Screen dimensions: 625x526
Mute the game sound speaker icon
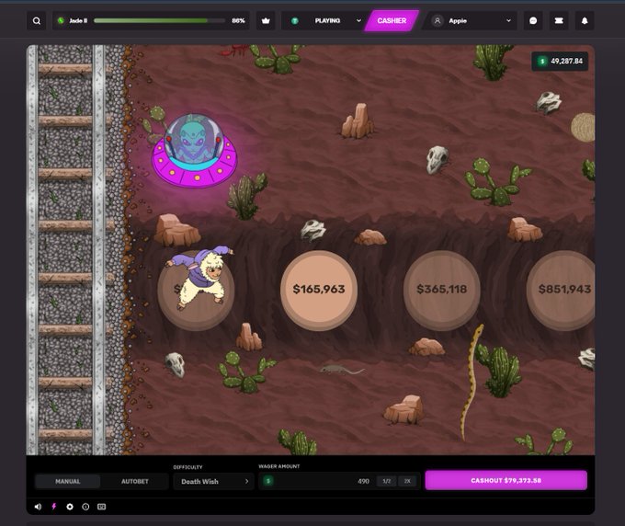38,507
